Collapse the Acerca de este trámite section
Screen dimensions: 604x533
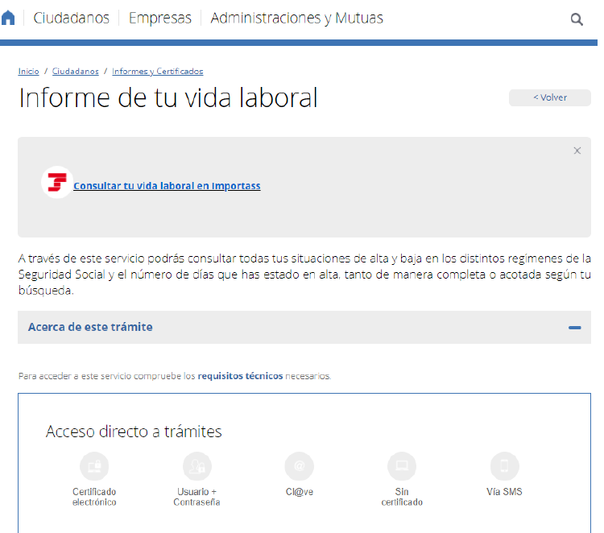pyautogui.click(x=304, y=328)
